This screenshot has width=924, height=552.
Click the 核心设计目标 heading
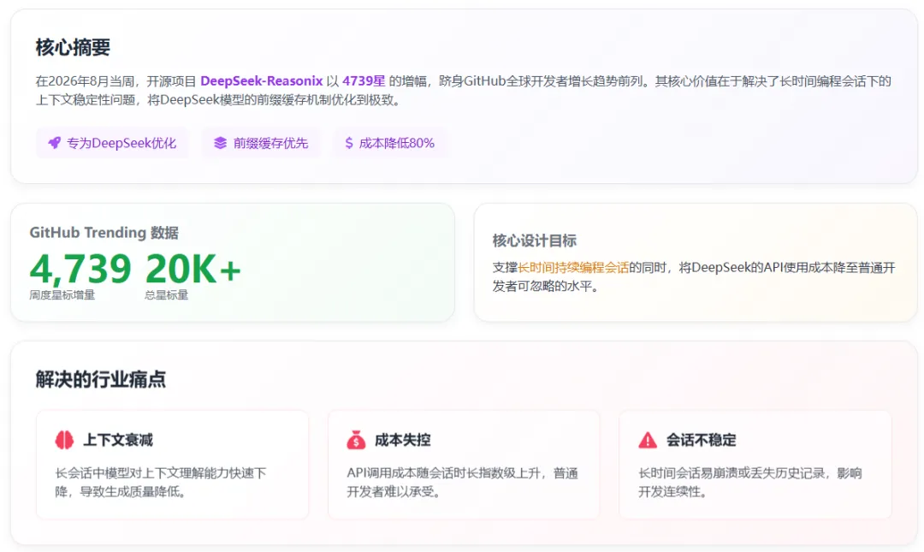click(x=535, y=240)
